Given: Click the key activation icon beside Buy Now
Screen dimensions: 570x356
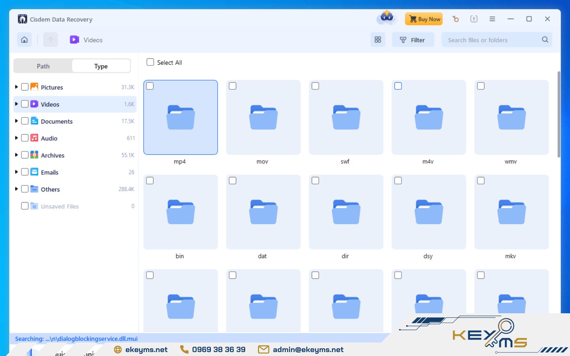Looking at the screenshot, I should (x=456, y=19).
